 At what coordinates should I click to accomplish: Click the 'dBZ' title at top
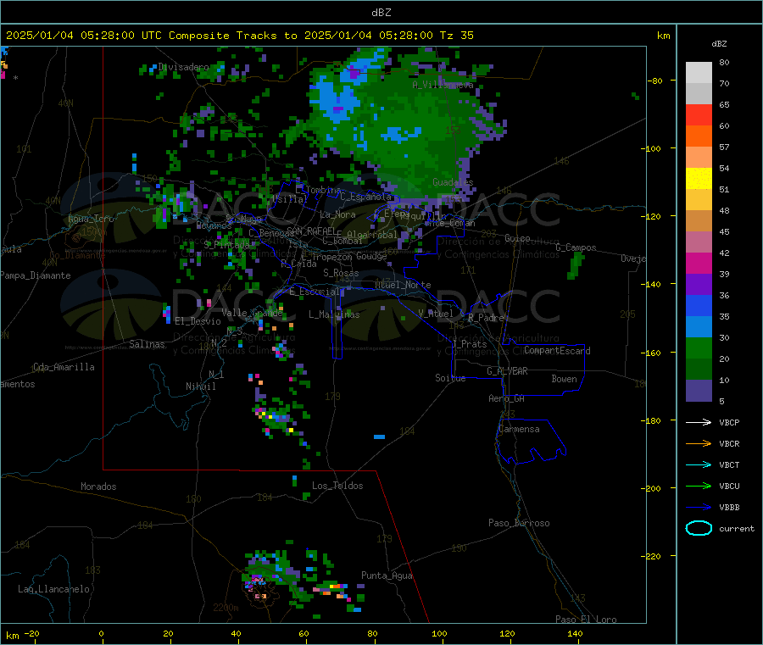tap(381, 13)
